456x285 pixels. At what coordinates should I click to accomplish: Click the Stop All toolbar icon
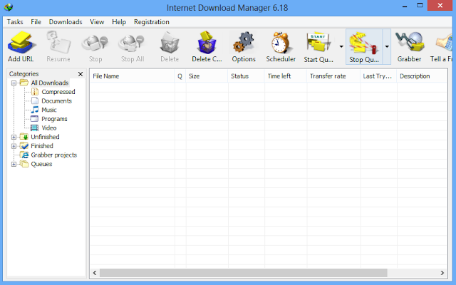point(133,43)
